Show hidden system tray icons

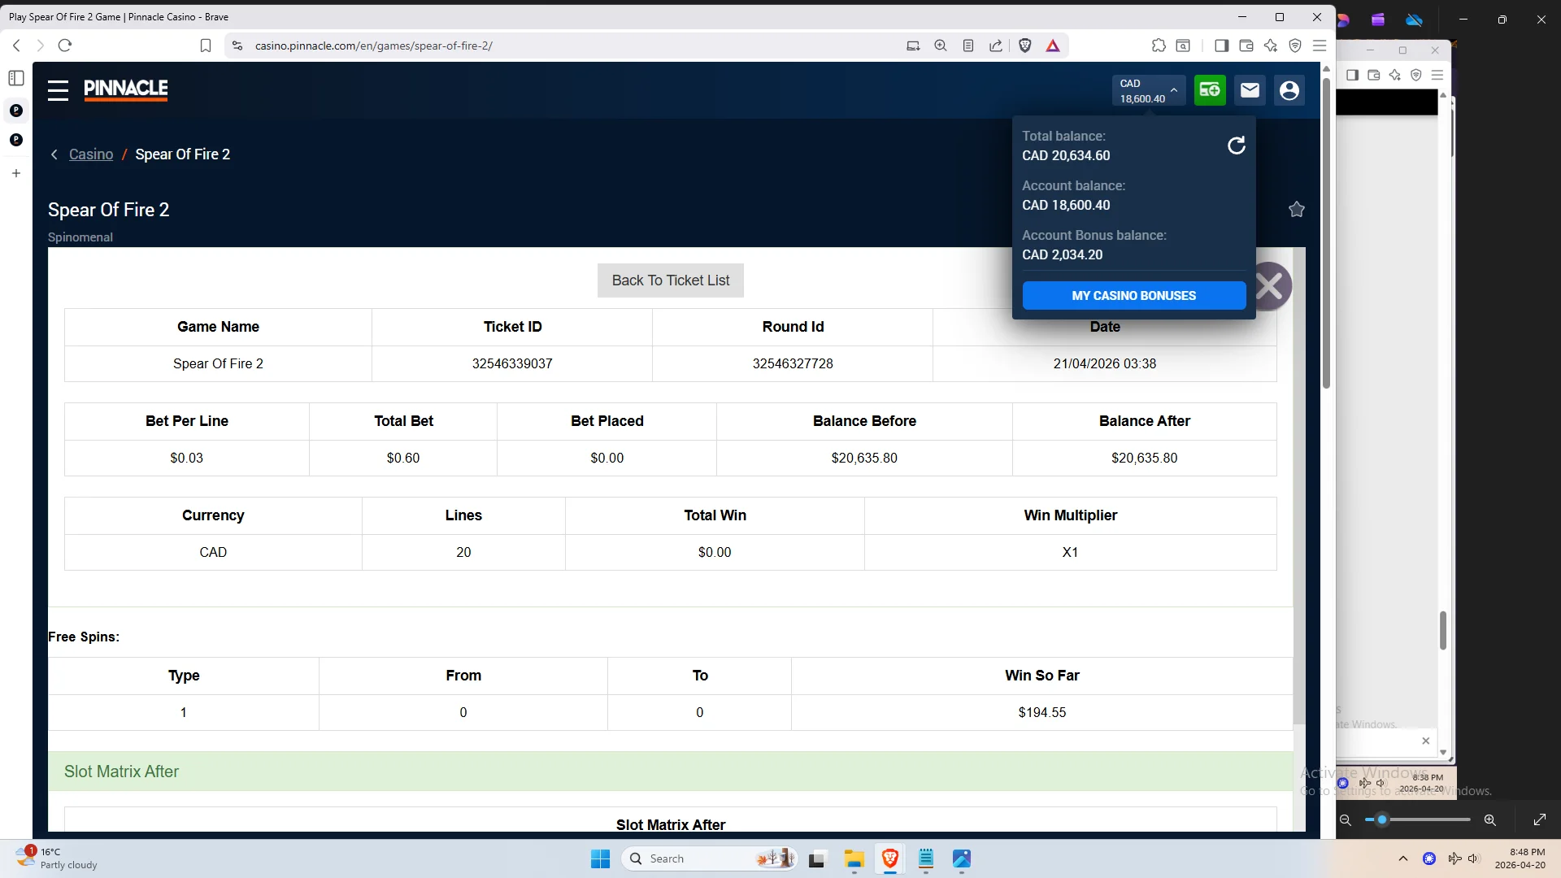(x=1403, y=858)
